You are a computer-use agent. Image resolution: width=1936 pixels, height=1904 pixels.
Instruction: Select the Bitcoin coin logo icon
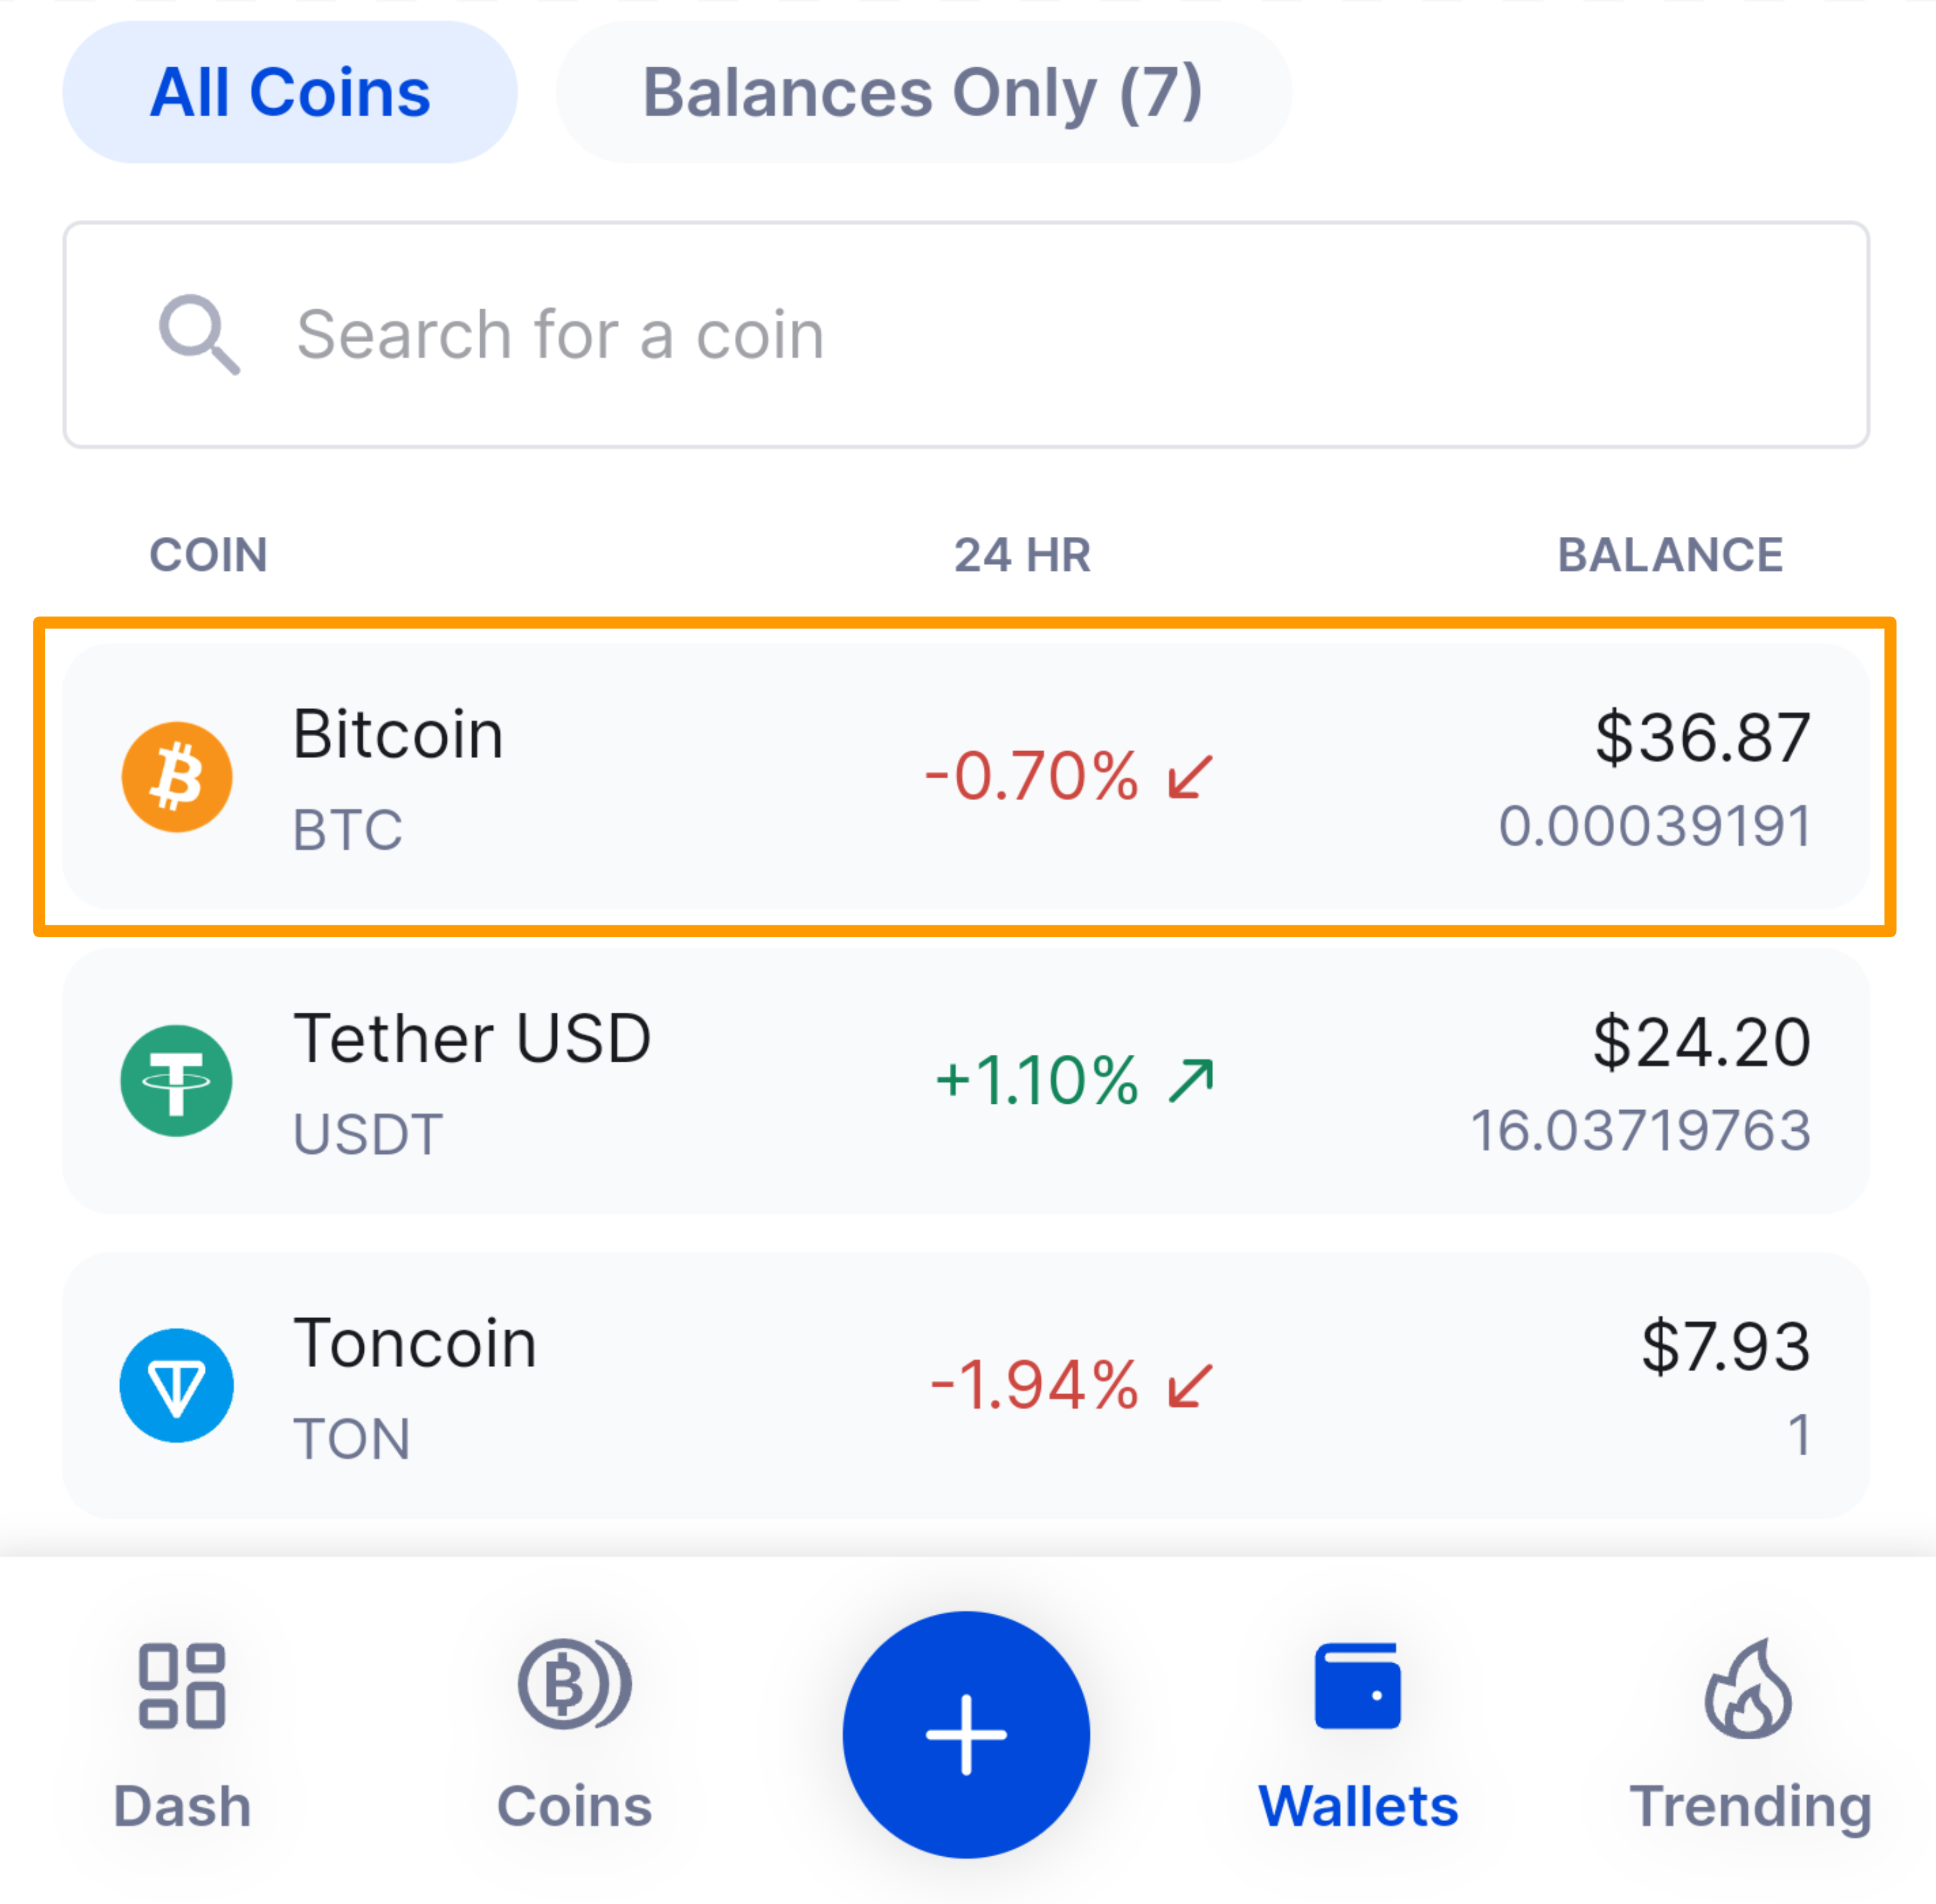[177, 777]
